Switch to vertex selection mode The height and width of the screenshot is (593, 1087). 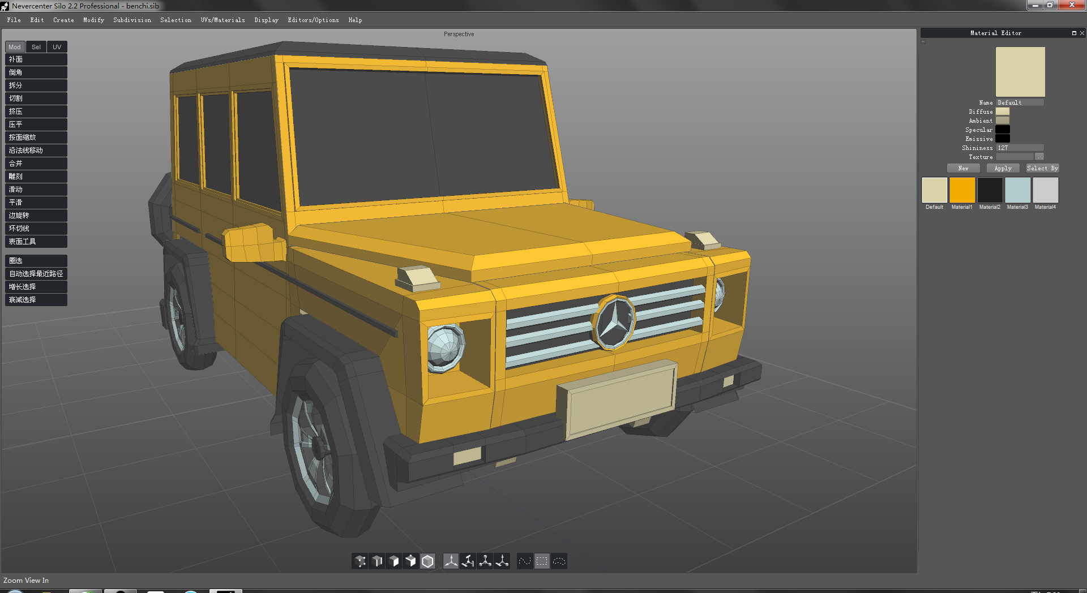click(360, 561)
